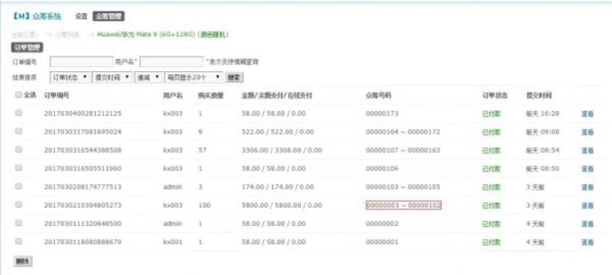Click the 删除 delete button

pos(23,261)
